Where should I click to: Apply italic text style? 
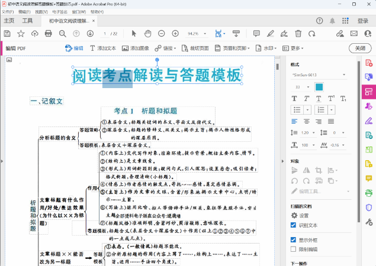coord(307,98)
